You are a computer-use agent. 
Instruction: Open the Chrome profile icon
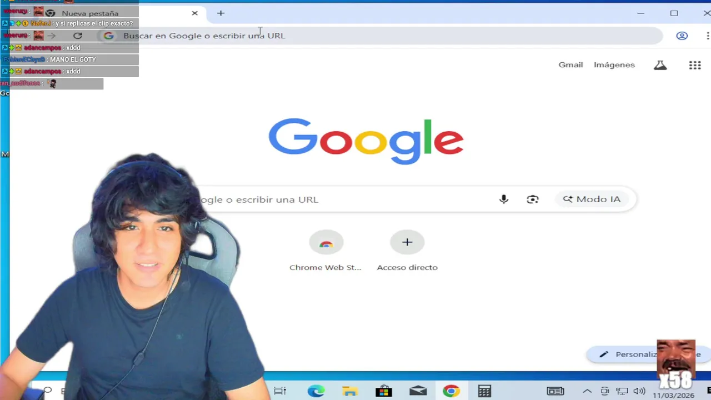pos(682,36)
